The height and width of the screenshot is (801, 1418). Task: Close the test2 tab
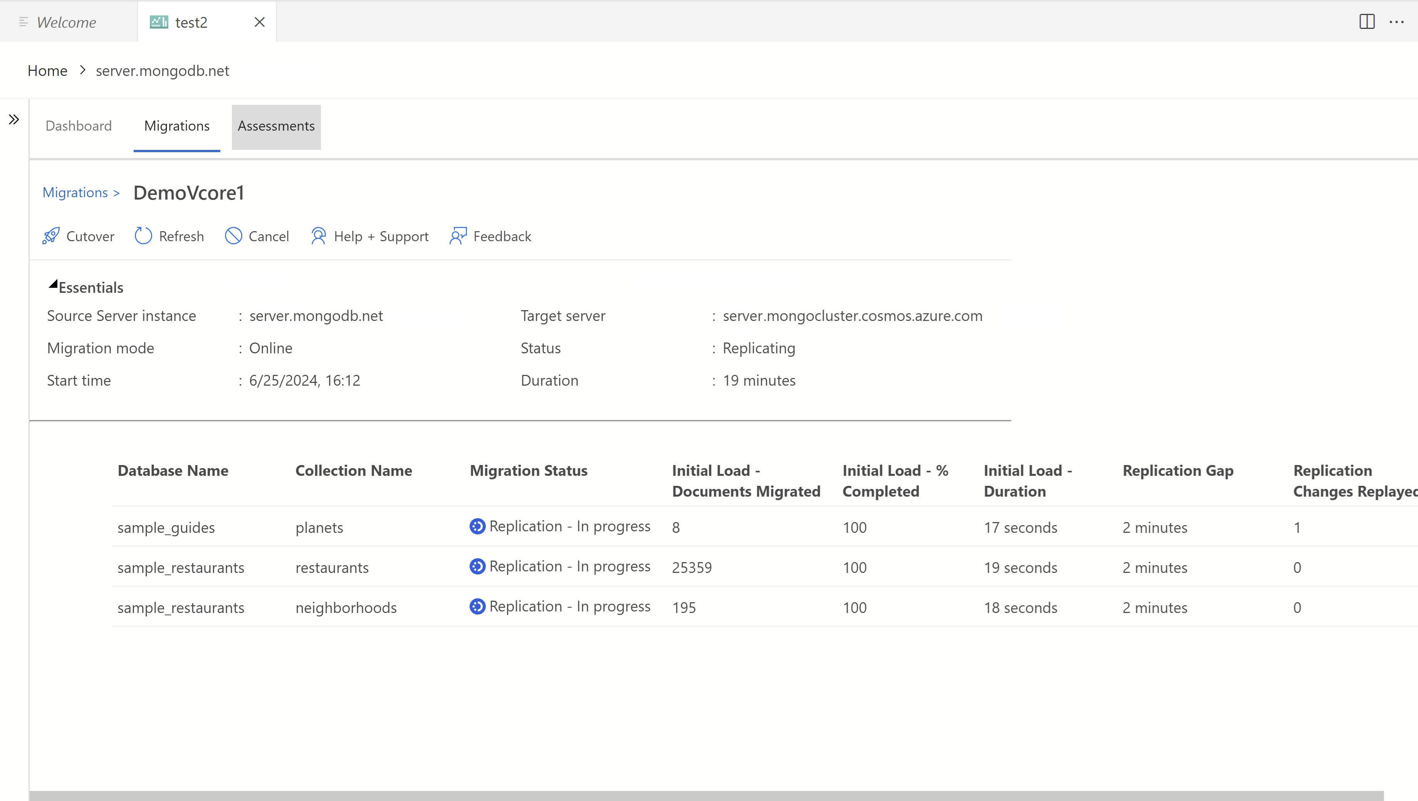click(260, 22)
